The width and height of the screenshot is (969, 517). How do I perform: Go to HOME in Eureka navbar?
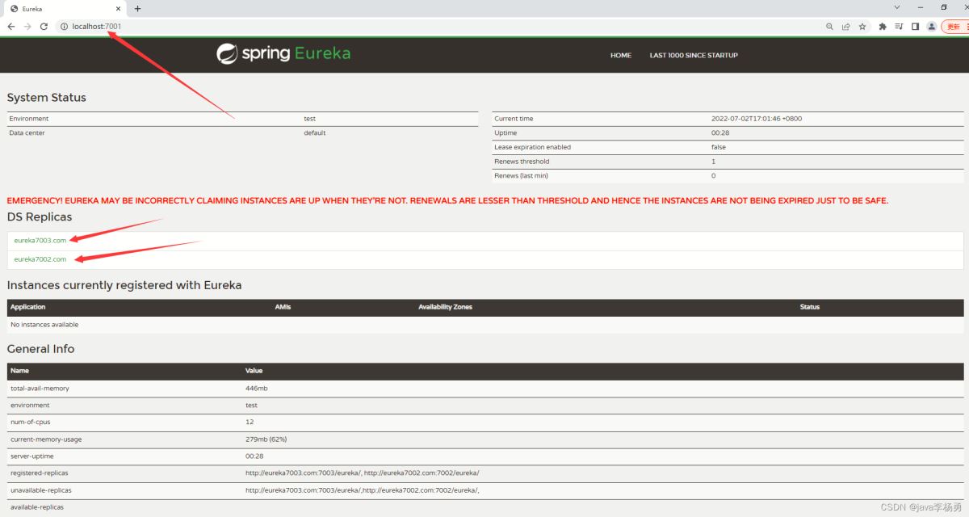(x=620, y=56)
